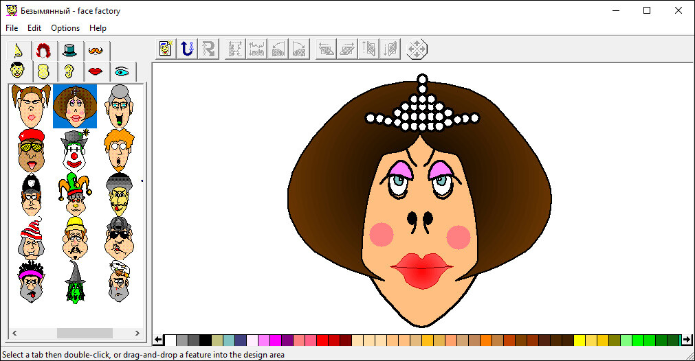Screen dimensions: 695x361
Task: Open the head shape tab
Action: (x=43, y=71)
